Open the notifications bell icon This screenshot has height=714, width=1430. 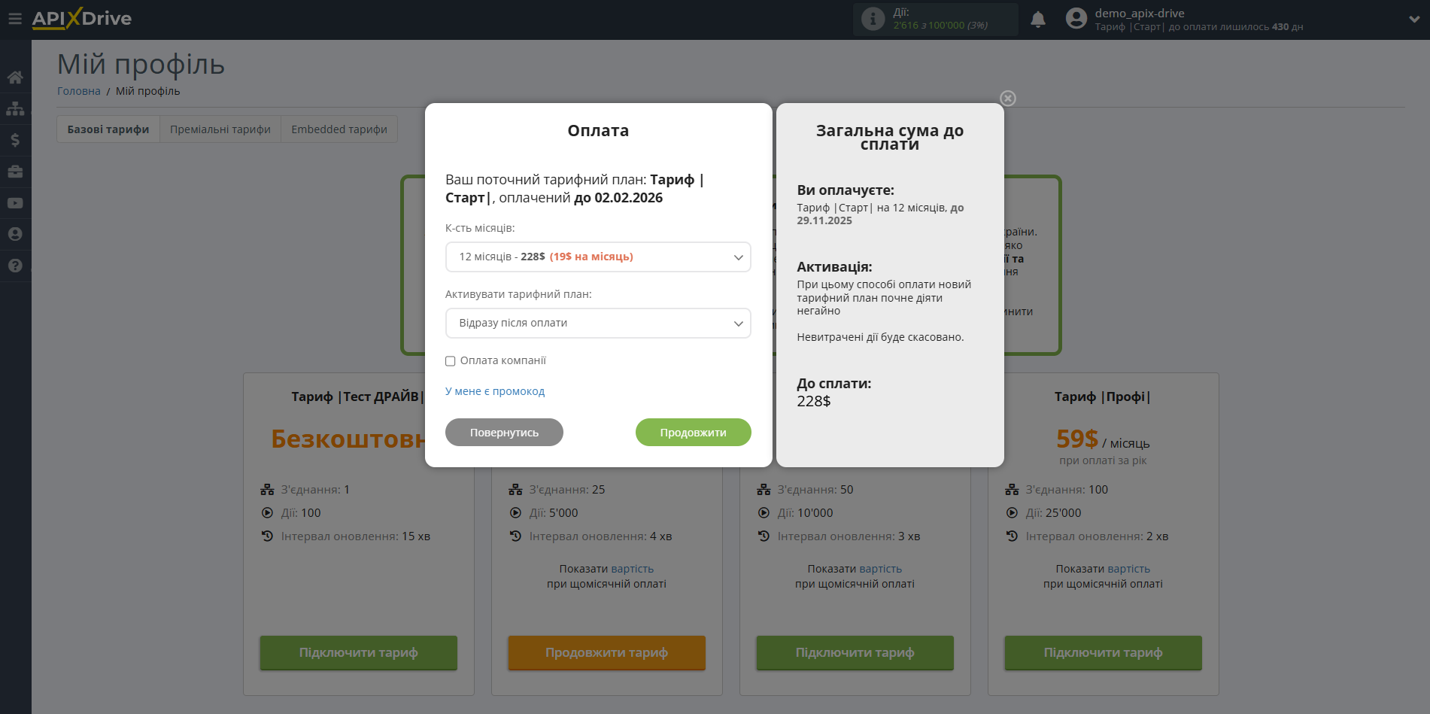tap(1038, 20)
